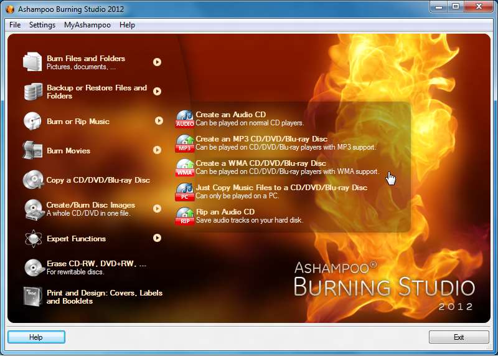Open the Settings menu
Image resolution: width=498 pixels, height=356 pixels.
coord(42,25)
